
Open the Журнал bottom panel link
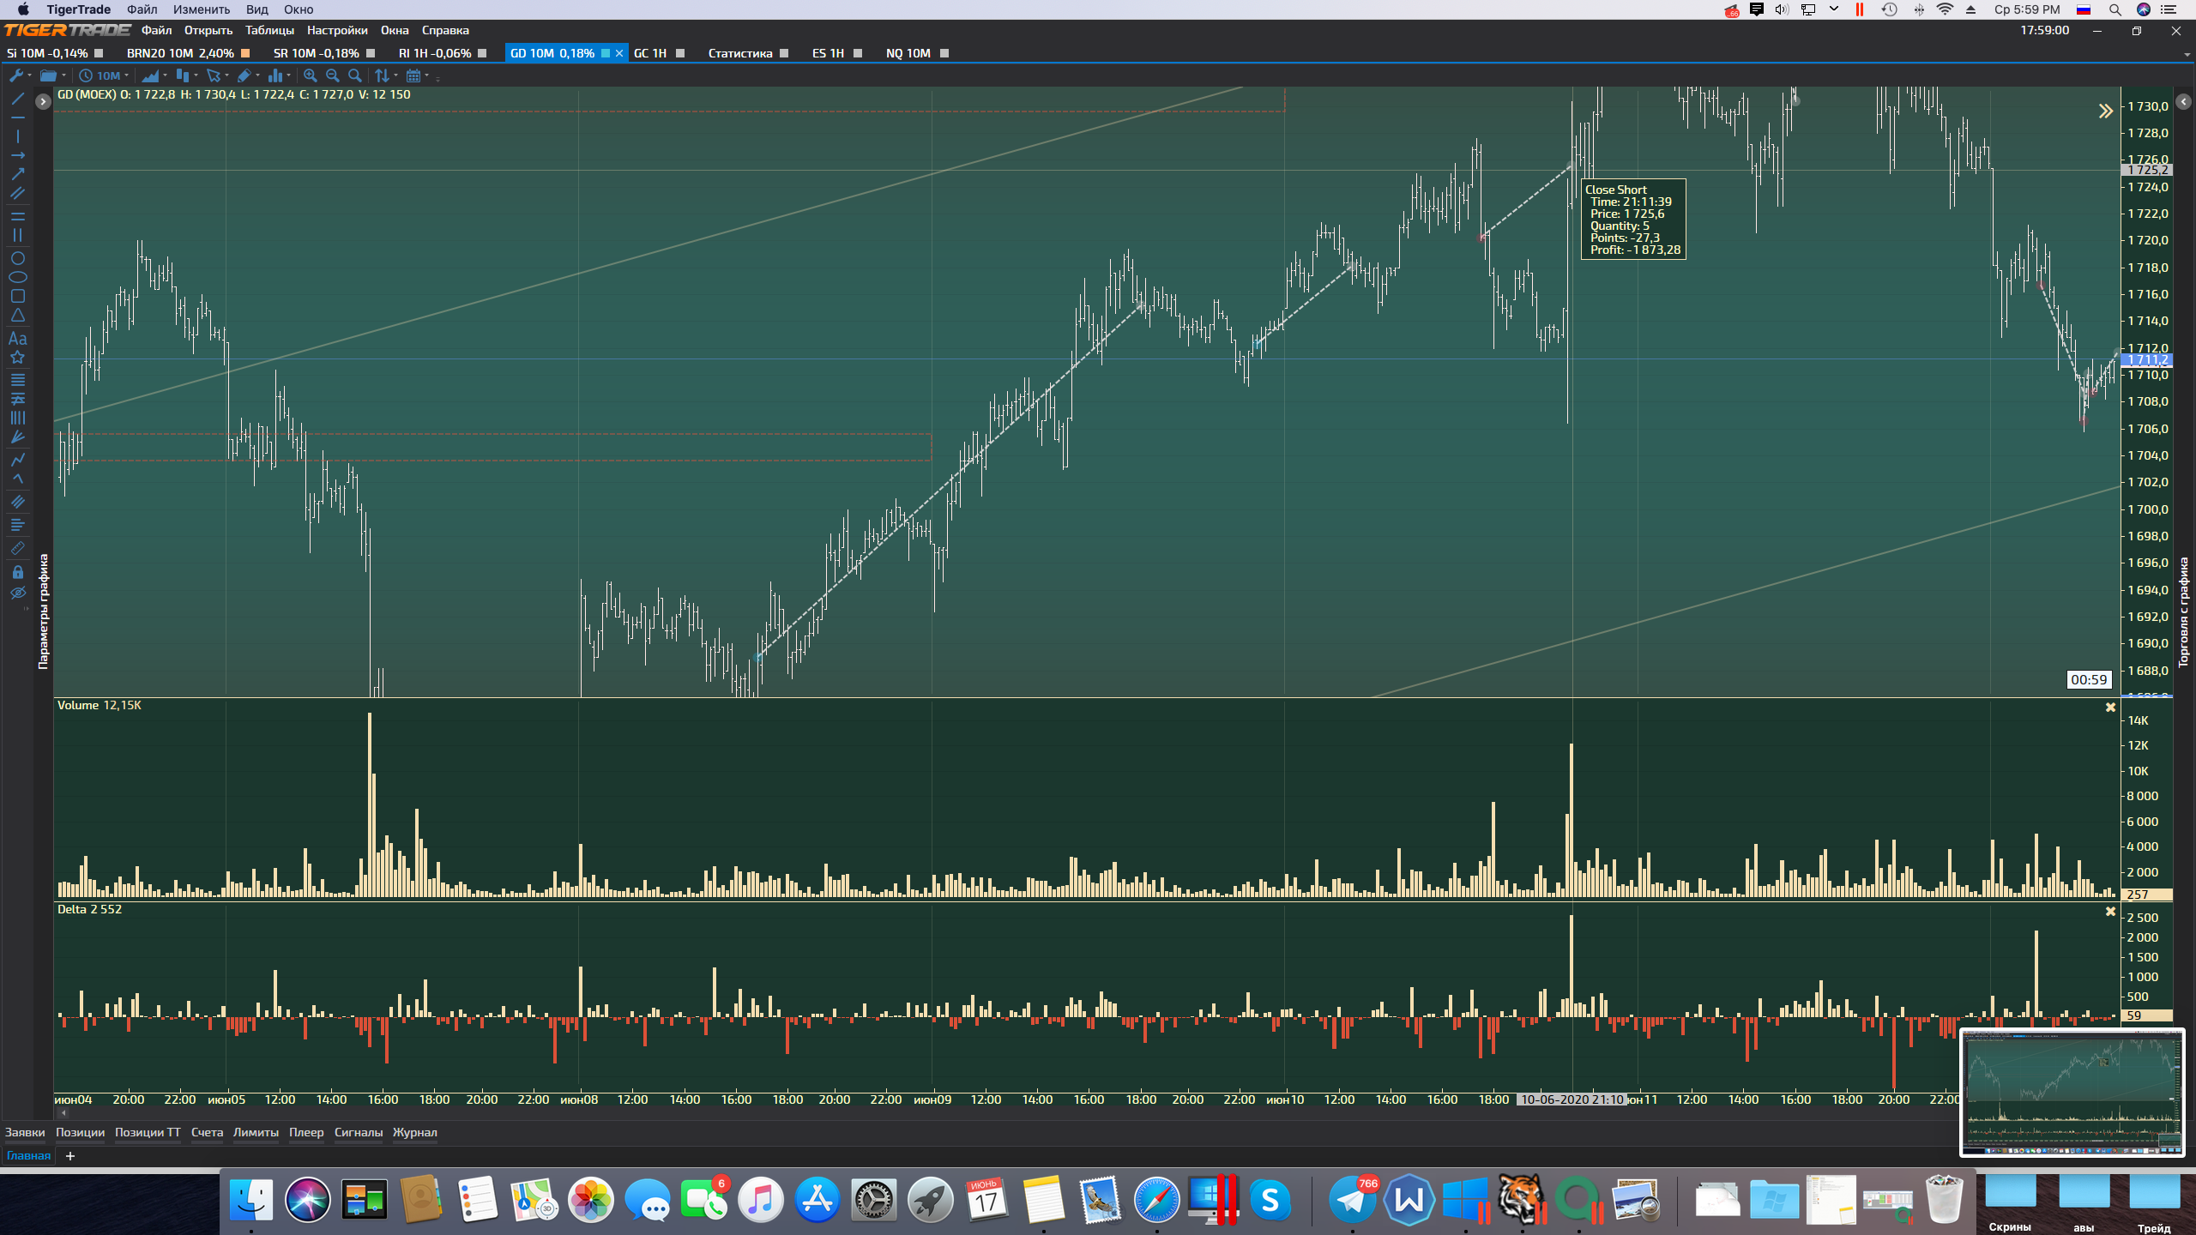click(x=414, y=1132)
